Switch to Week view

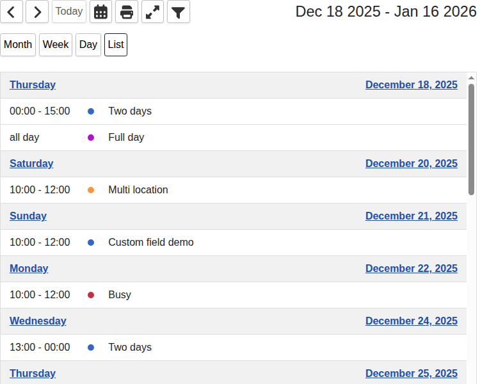coord(56,45)
